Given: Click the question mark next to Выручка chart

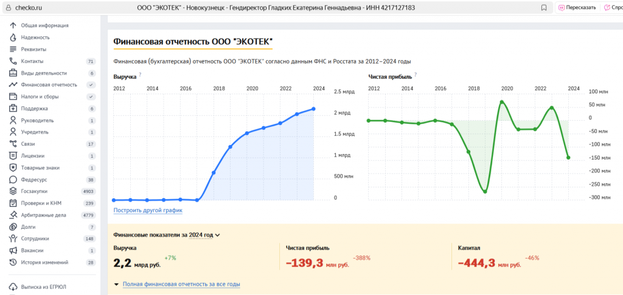Looking at the screenshot, I should point(140,75).
